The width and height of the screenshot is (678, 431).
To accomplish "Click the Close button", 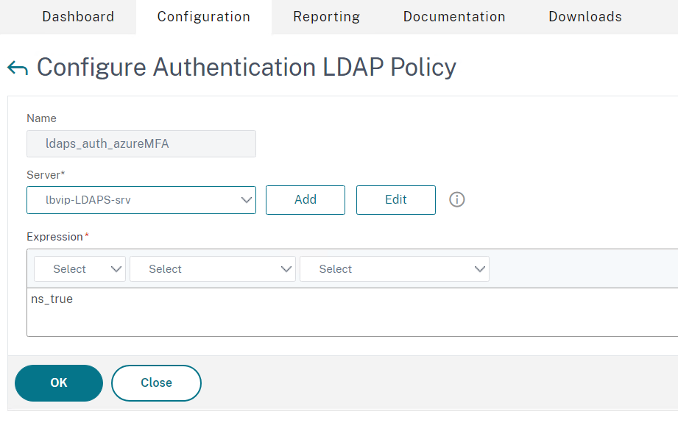I will (x=156, y=383).
